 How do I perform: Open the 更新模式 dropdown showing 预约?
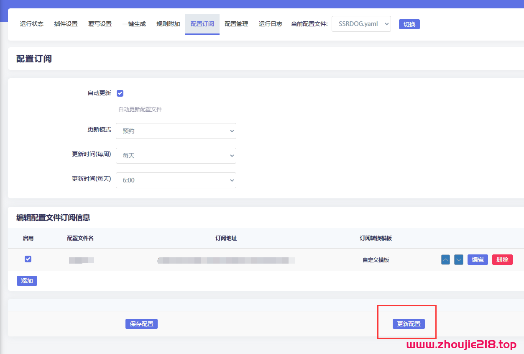[x=176, y=131]
